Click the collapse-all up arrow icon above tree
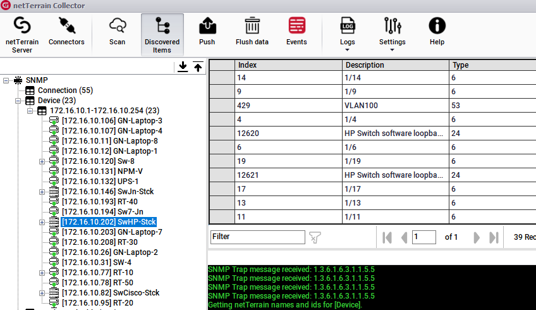 (x=198, y=67)
